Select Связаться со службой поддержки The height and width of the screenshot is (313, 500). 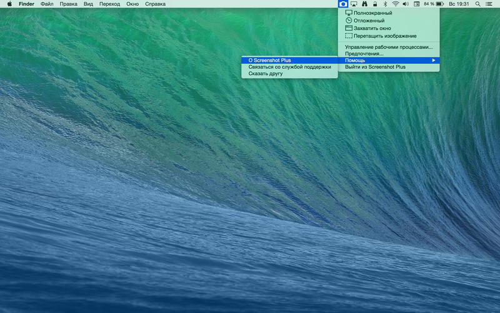coord(289,67)
